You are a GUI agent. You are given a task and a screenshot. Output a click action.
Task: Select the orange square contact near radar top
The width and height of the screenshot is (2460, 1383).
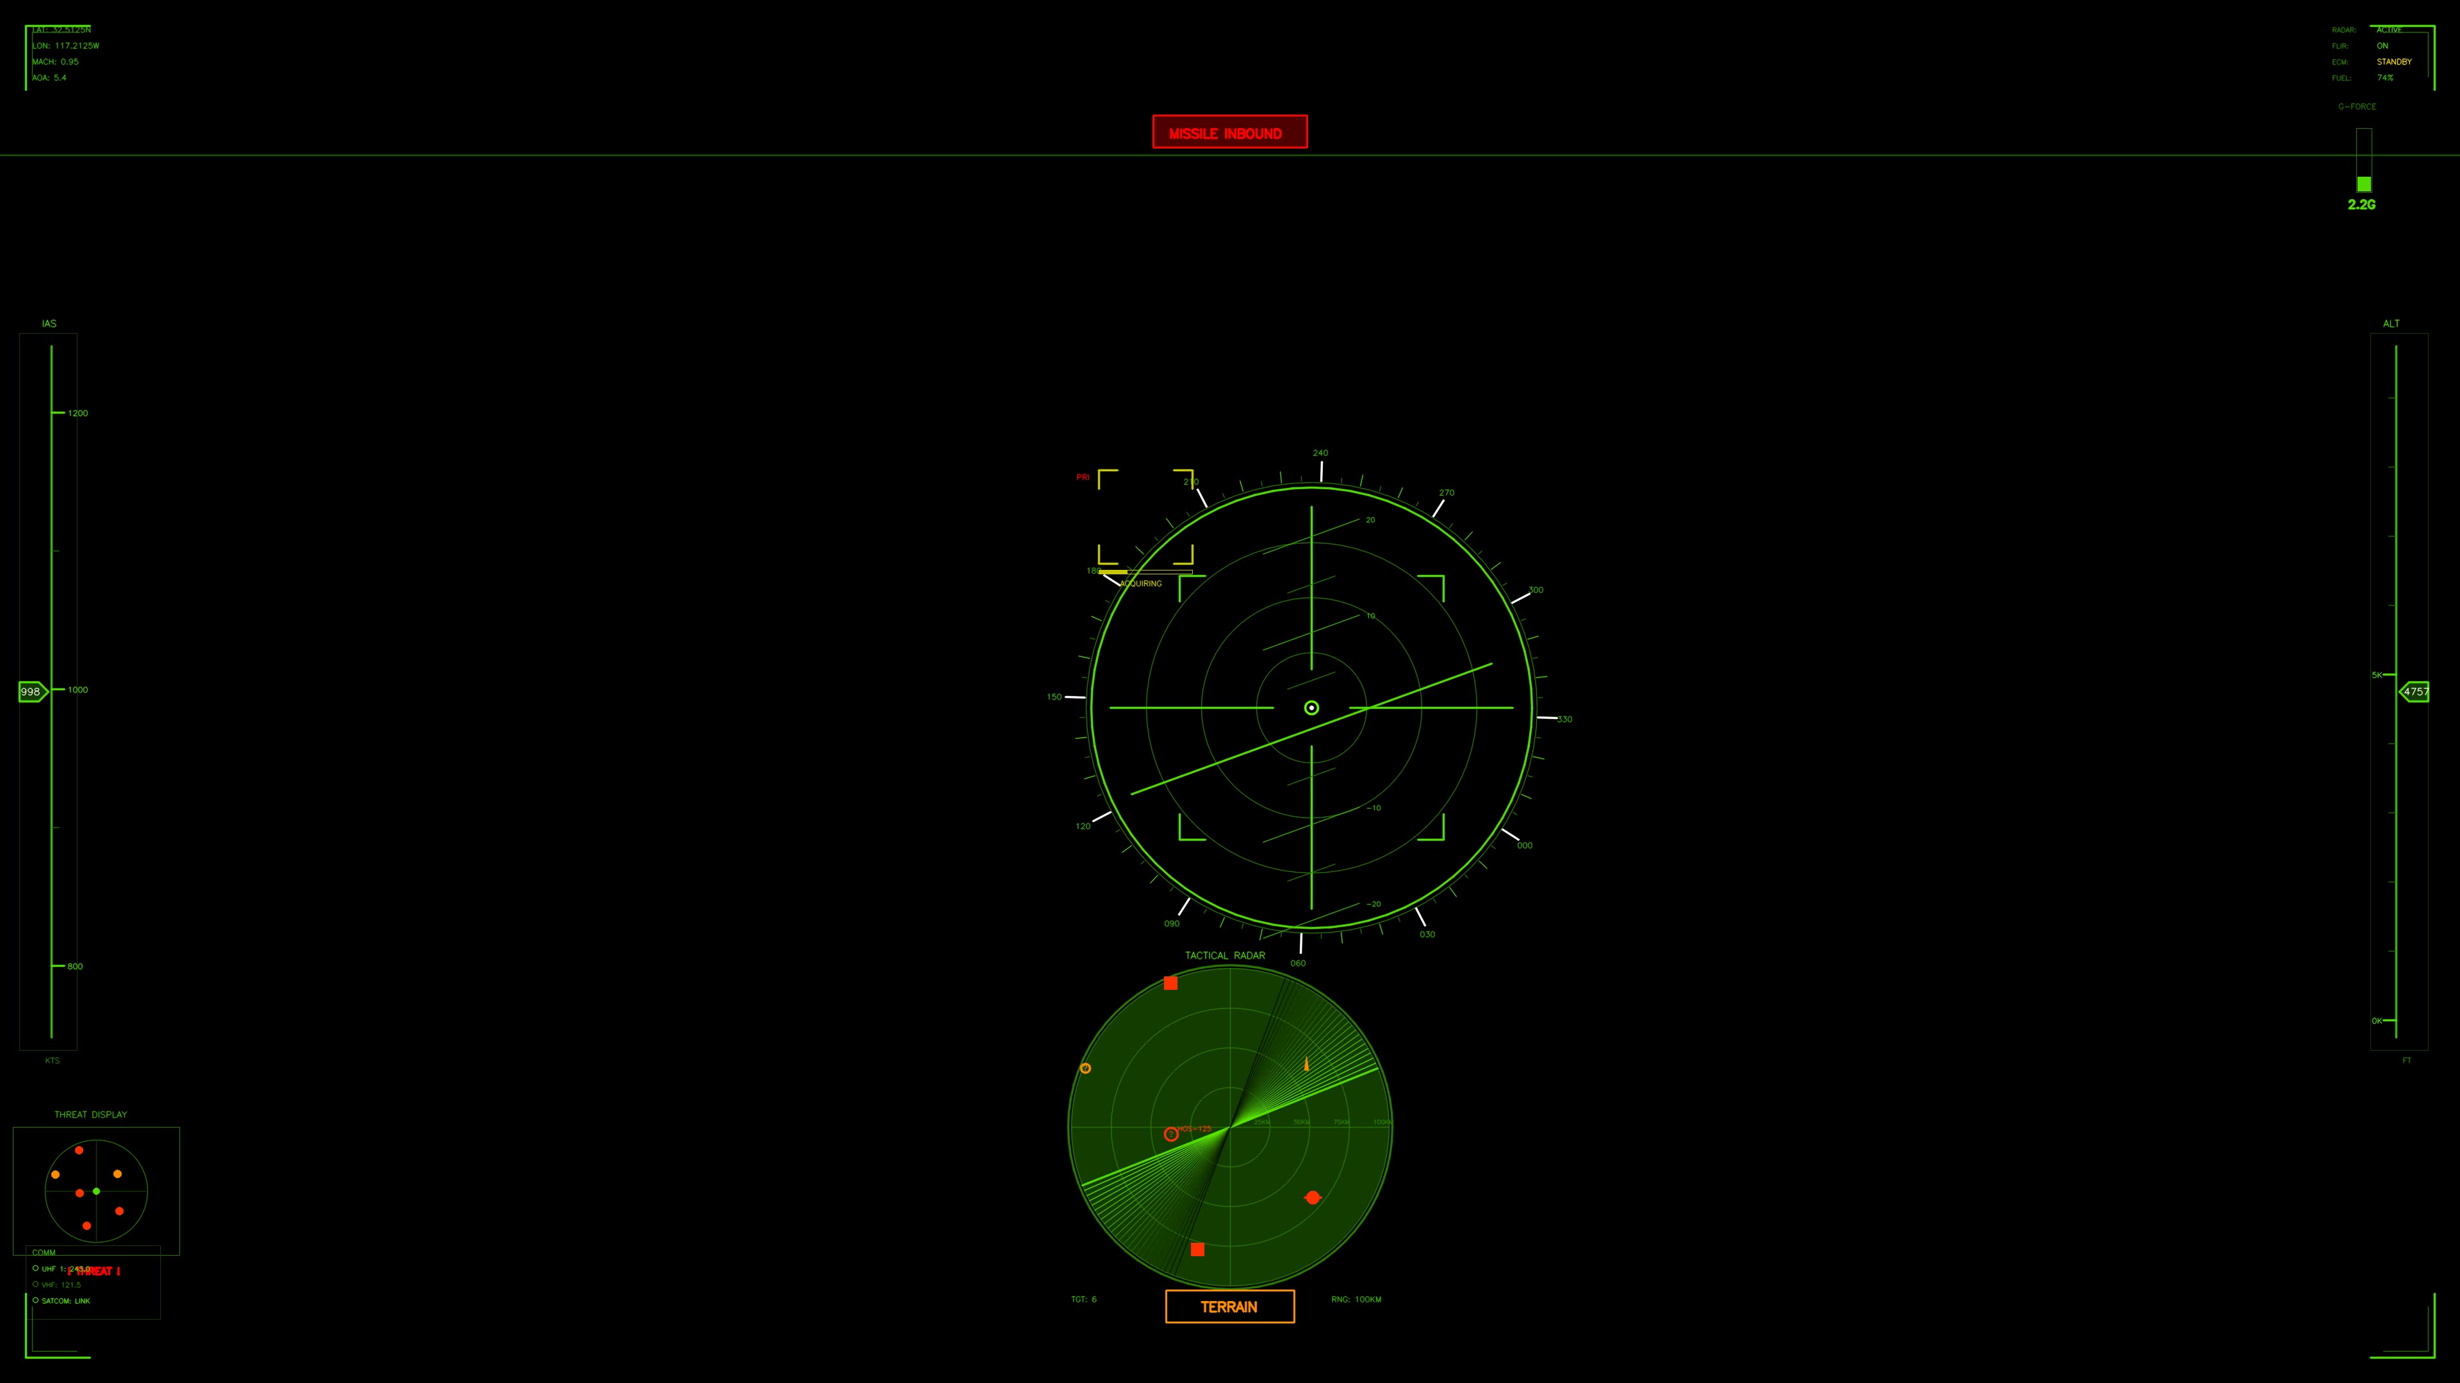coord(1172,983)
